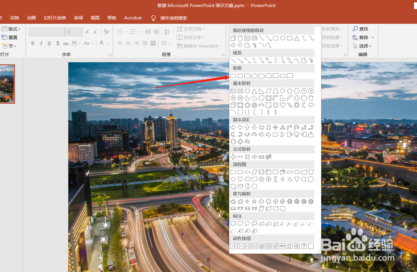Select the not-equal equation shape

click(x=269, y=157)
